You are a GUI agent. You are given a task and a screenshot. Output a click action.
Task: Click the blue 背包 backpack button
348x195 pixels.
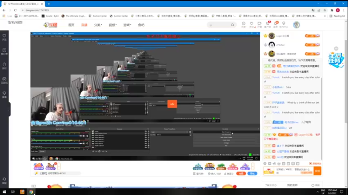[x=252, y=174]
